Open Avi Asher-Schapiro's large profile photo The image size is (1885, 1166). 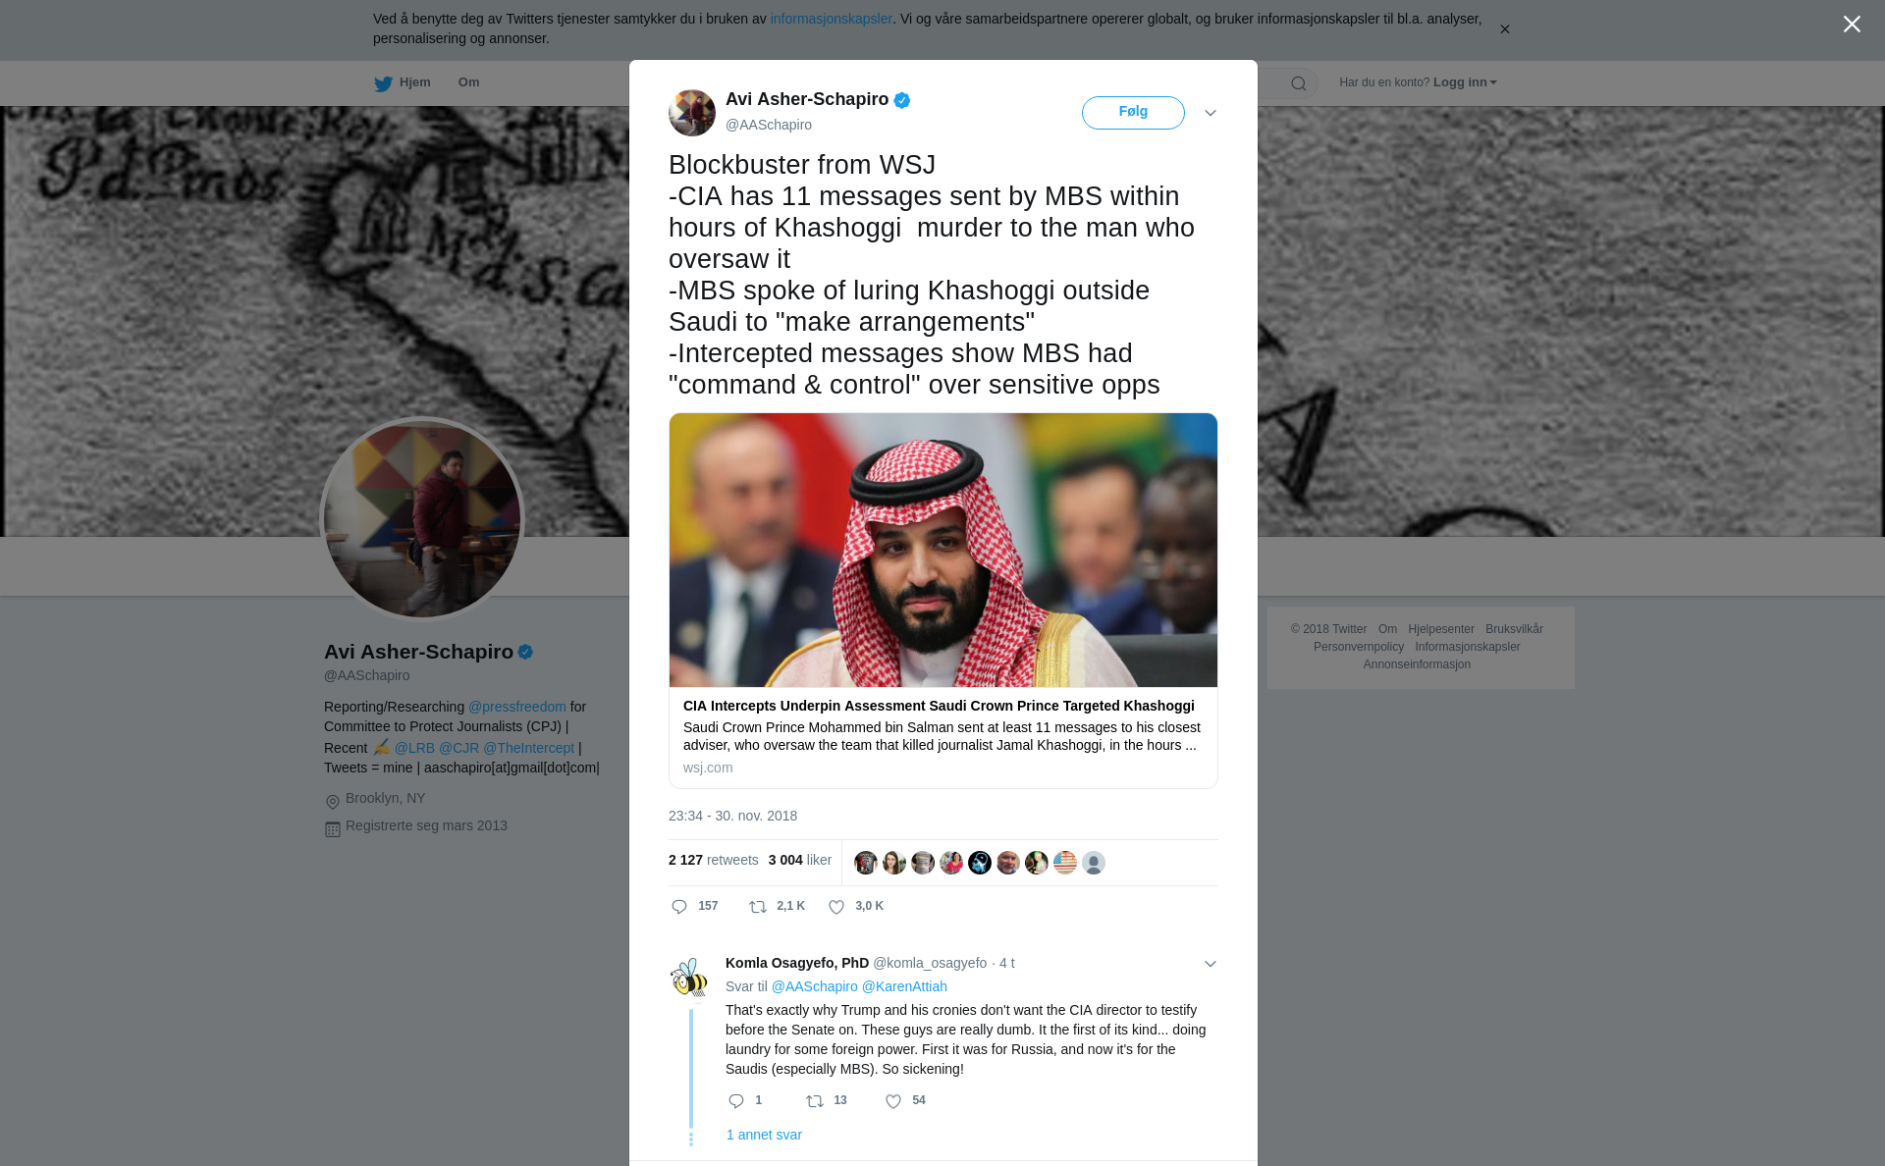click(x=422, y=520)
